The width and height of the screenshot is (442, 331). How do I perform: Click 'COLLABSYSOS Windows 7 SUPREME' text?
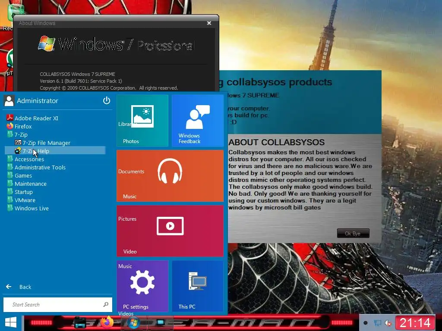[x=78, y=74]
